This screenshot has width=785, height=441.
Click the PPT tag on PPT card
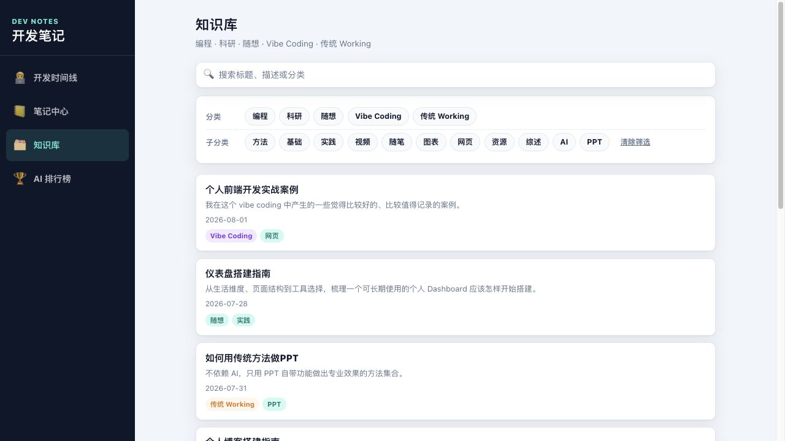(x=274, y=404)
